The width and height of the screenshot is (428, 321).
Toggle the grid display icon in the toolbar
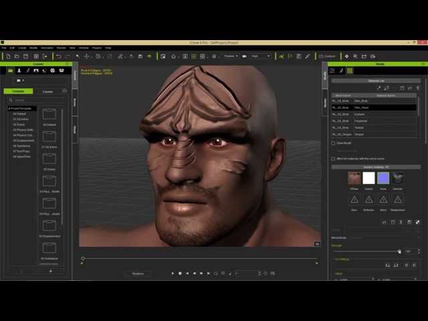click(x=194, y=56)
